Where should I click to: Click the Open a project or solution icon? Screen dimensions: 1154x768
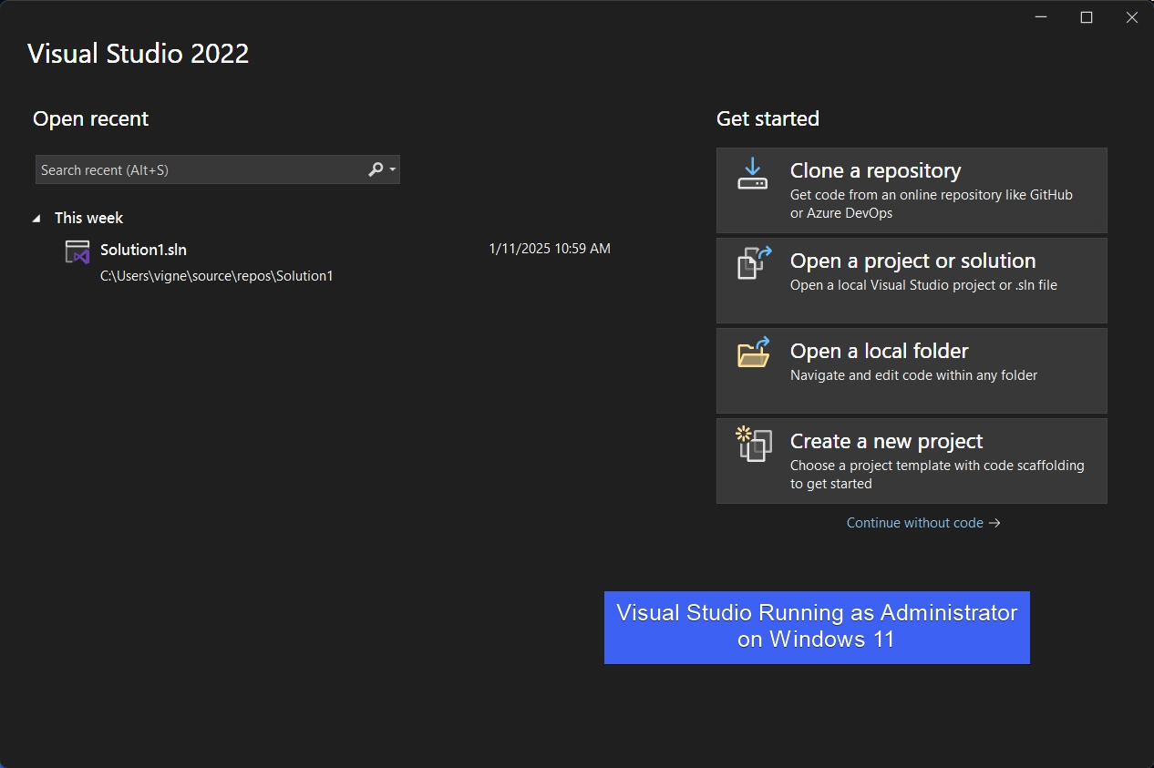coord(754,262)
